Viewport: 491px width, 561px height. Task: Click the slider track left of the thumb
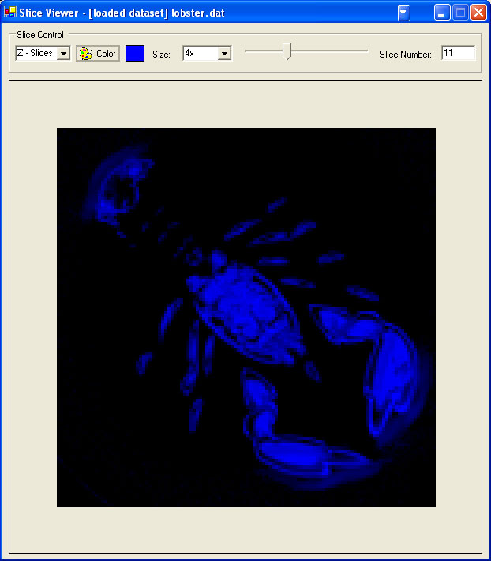(264, 51)
